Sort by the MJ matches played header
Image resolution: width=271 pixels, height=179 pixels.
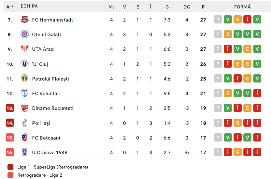(111, 7)
